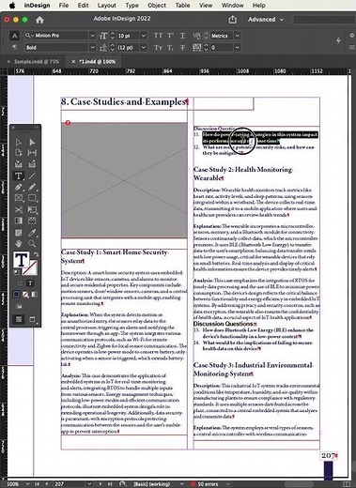Select the Zoom magnifier tool

[x=32, y=243]
